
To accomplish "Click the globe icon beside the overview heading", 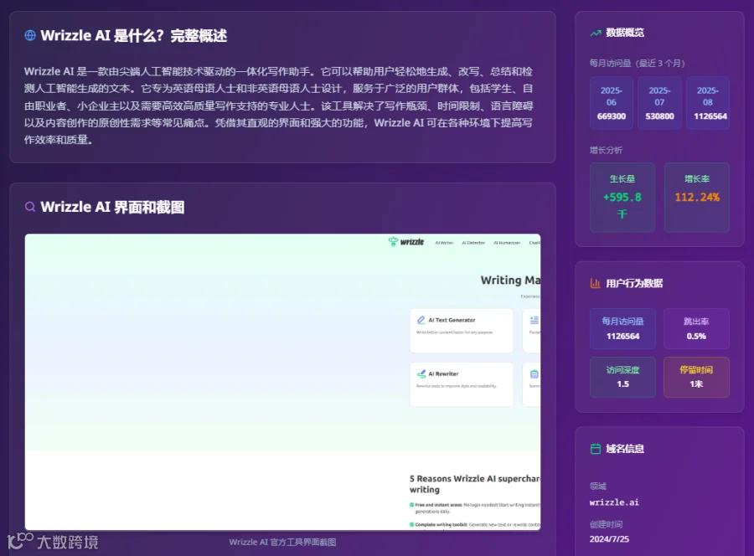I will coord(30,35).
